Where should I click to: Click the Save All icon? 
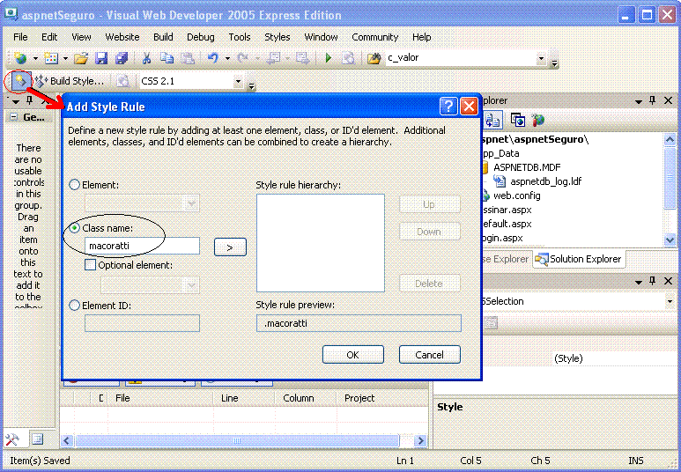tap(122, 58)
